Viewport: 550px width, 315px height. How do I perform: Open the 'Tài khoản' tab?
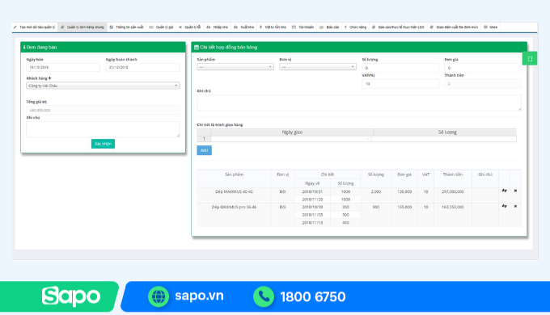pyautogui.click(x=303, y=27)
